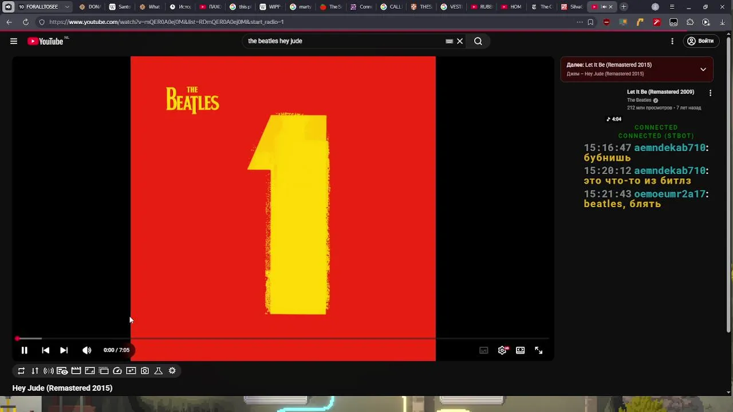
Task: Open a new browser tab
Action: [624, 7]
